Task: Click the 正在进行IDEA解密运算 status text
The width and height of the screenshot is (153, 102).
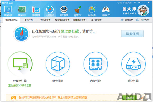Action: [20, 85]
